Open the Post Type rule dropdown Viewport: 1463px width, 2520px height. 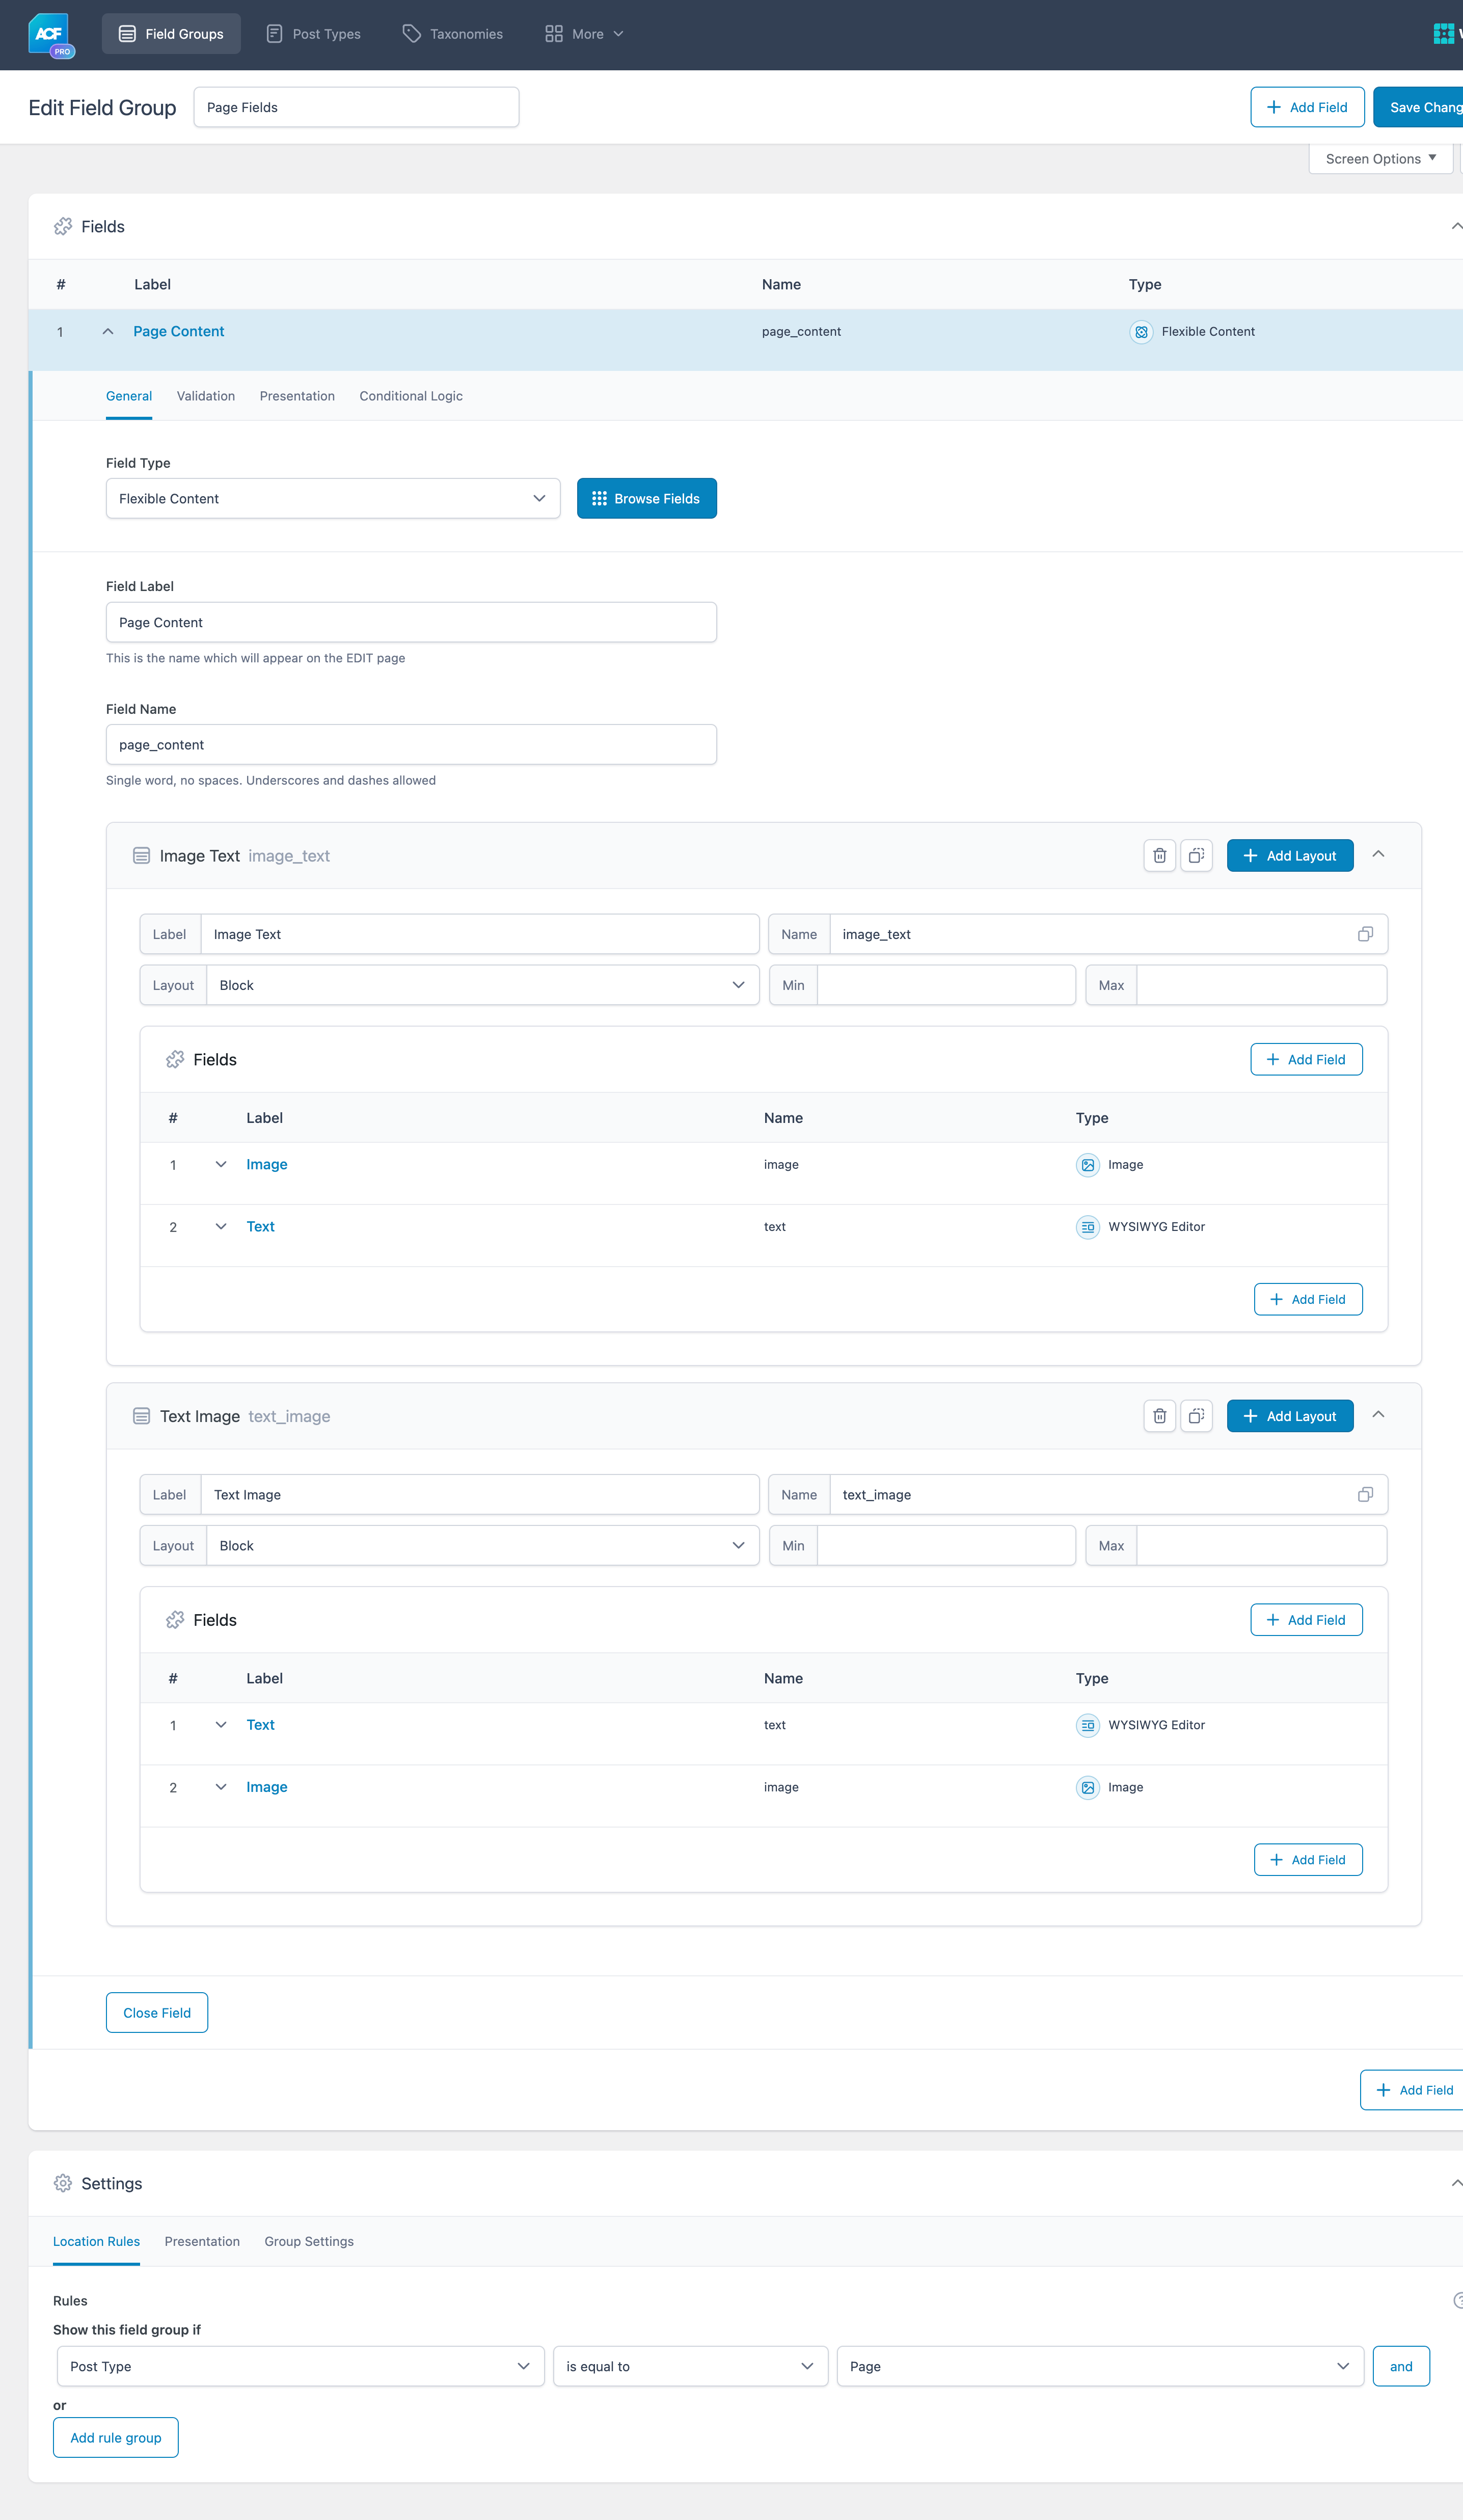(300, 2366)
